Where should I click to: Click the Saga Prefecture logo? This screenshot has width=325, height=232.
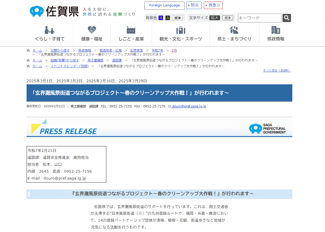point(54,11)
